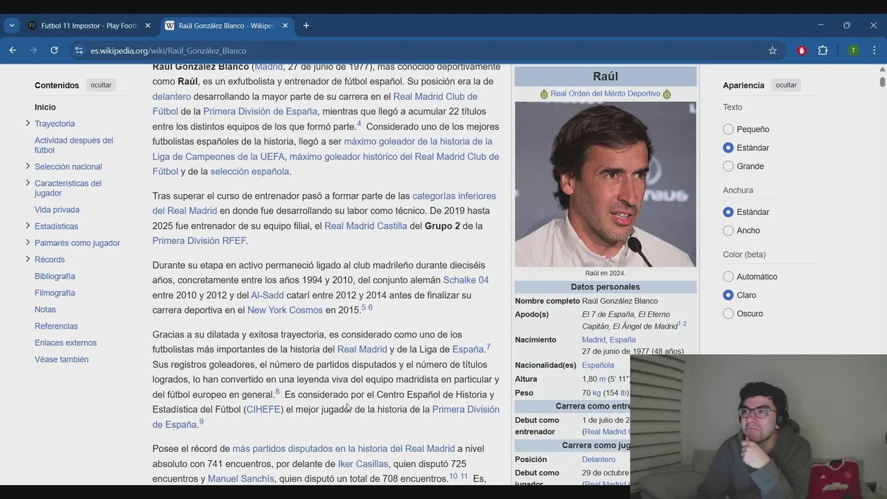The image size is (887, 499).
Task: Open the tab search dropdown arrow
Action: pyautogui.click(x=12, y=26)
